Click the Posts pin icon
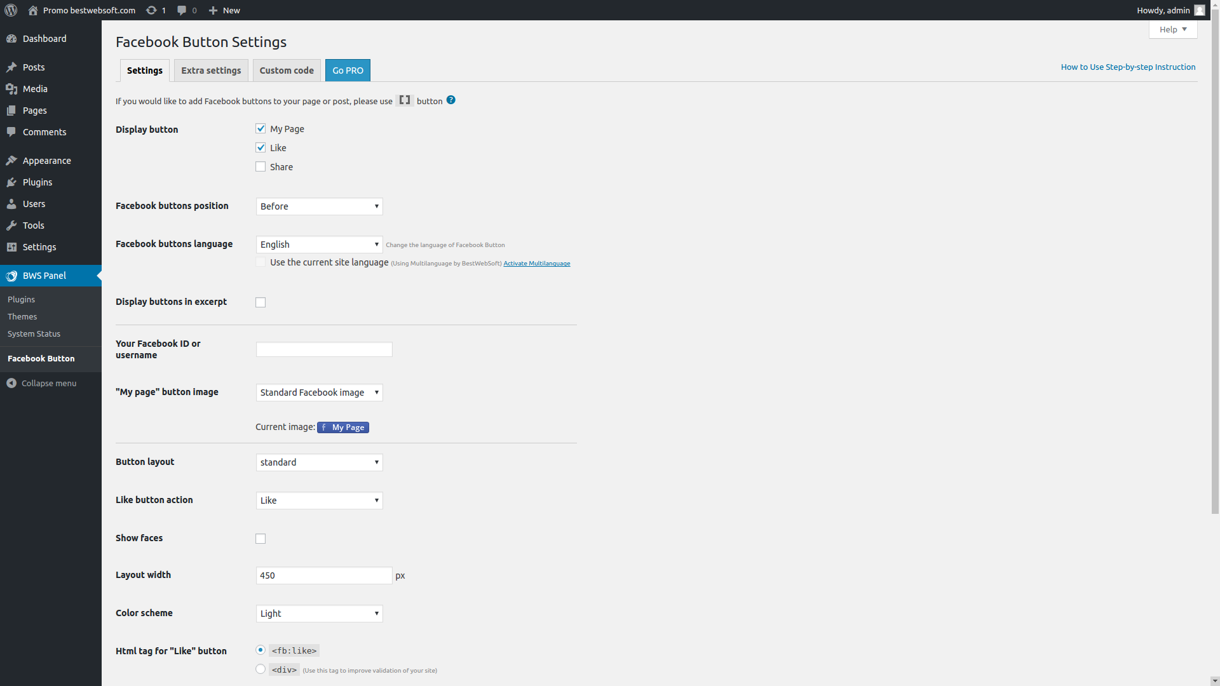Screen dimensions: 1220x686 [x=11, y=67]
